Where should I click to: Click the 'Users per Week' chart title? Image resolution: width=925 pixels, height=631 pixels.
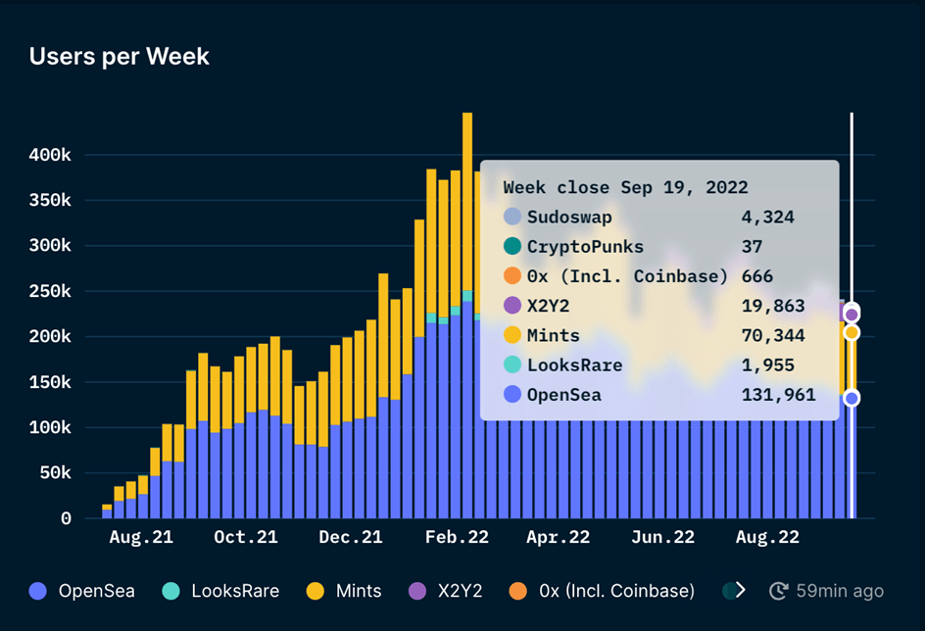tap(120, 57)
